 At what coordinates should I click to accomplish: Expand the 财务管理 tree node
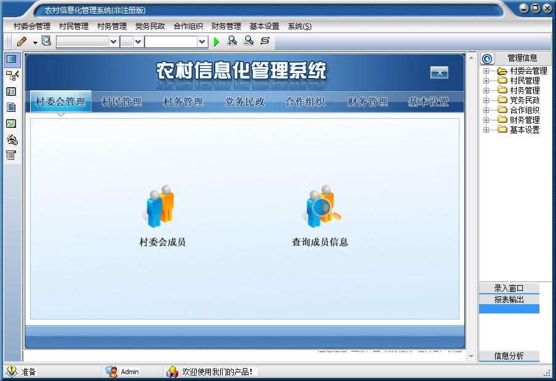pyautogui.click(x=486, y=120)
